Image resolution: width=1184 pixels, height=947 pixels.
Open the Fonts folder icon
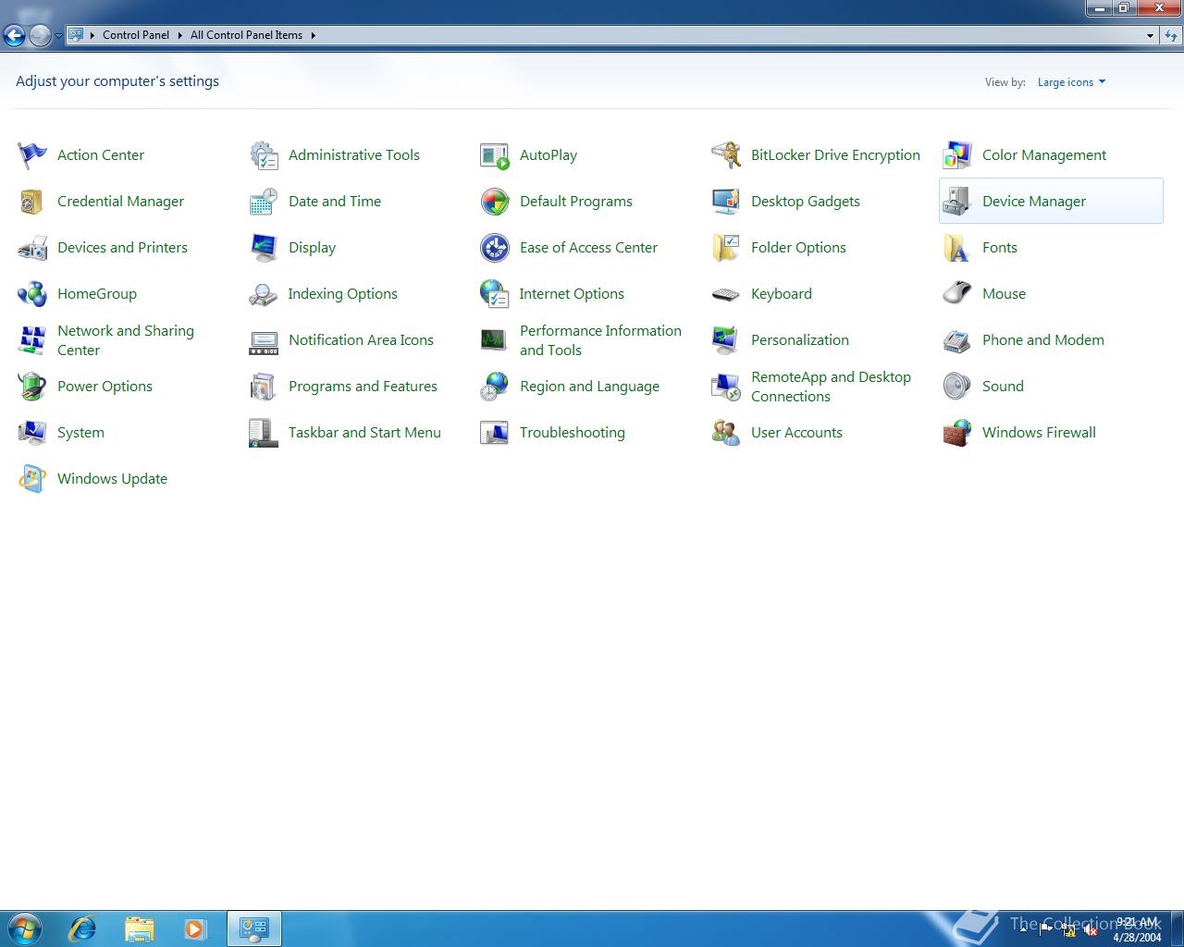[957, 248]
